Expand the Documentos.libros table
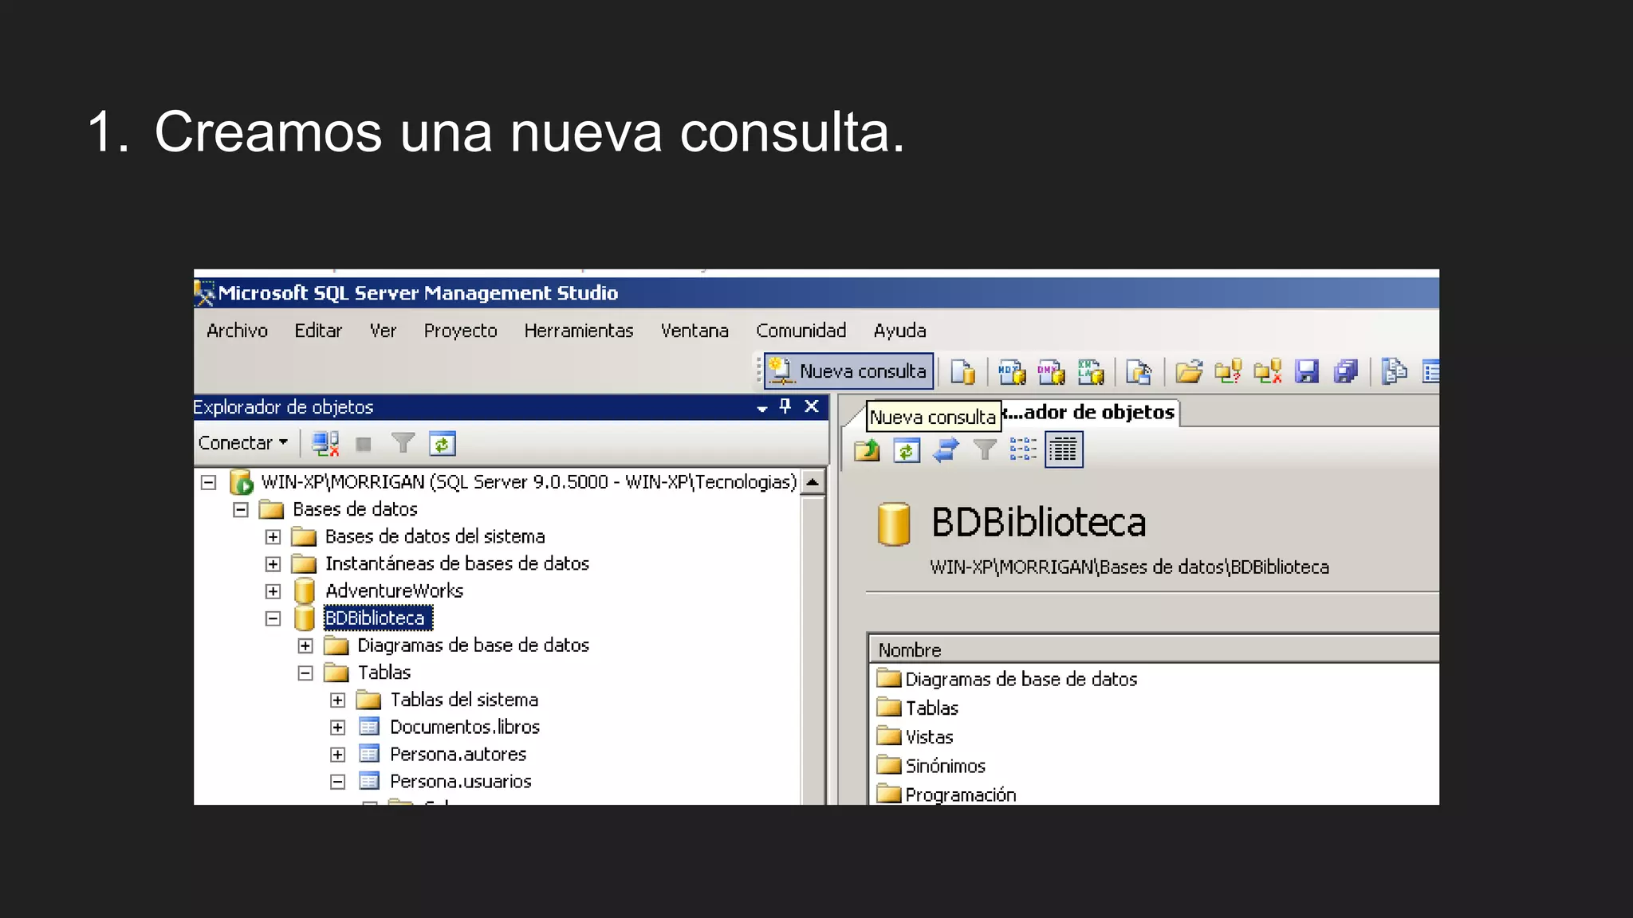The height and width of the screenshot is (918, 1633). click(x=338, y=728)
